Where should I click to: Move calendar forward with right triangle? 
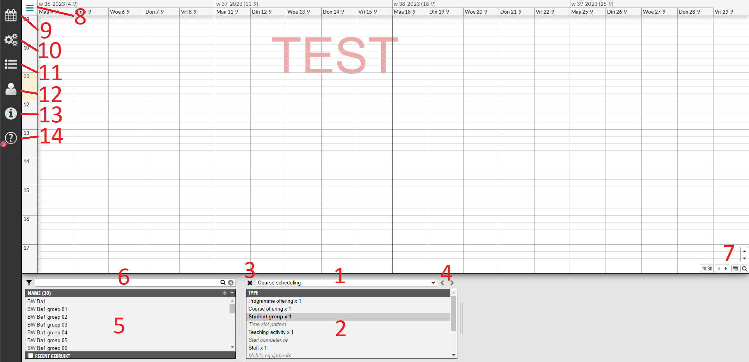726,268
